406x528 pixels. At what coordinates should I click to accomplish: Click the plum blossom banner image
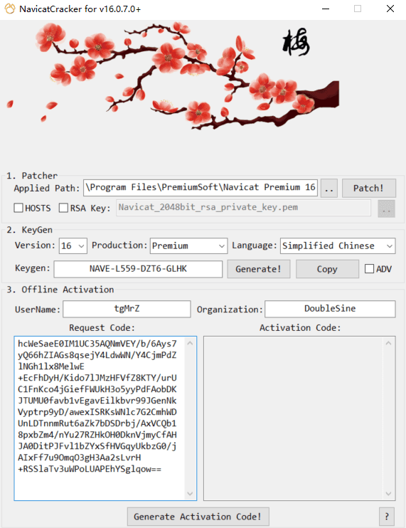(x=173, y=76)
